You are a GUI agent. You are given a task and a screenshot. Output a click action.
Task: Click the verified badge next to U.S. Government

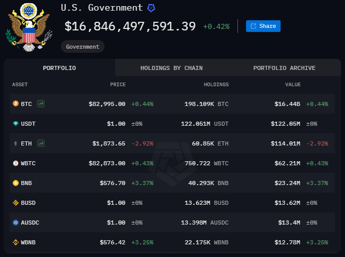pos(151,8)
